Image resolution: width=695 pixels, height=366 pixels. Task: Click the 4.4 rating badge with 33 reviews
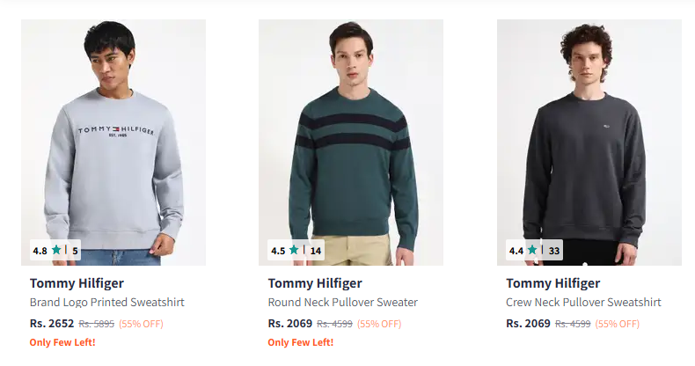point(534,250)
